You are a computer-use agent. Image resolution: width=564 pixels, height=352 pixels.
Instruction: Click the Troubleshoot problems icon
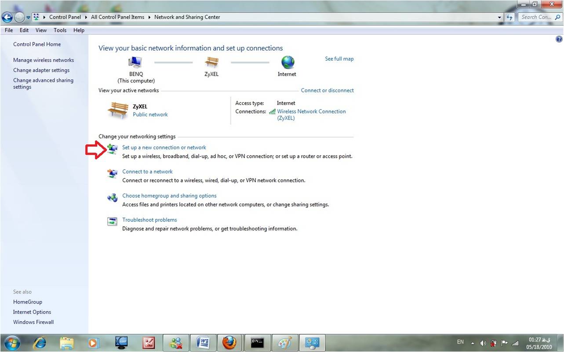113,221
